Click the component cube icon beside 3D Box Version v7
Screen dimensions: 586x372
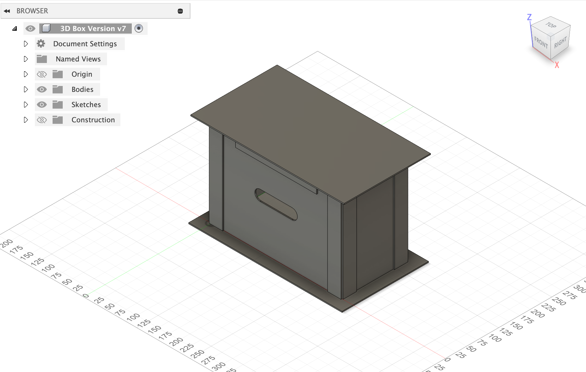point(47,28)
